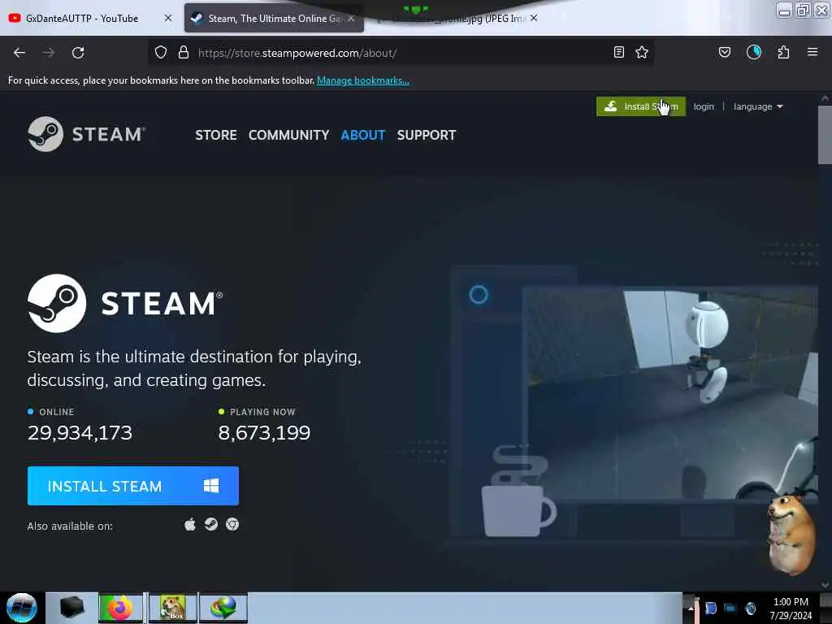Click the padlock site security icon

coord(184,53)
